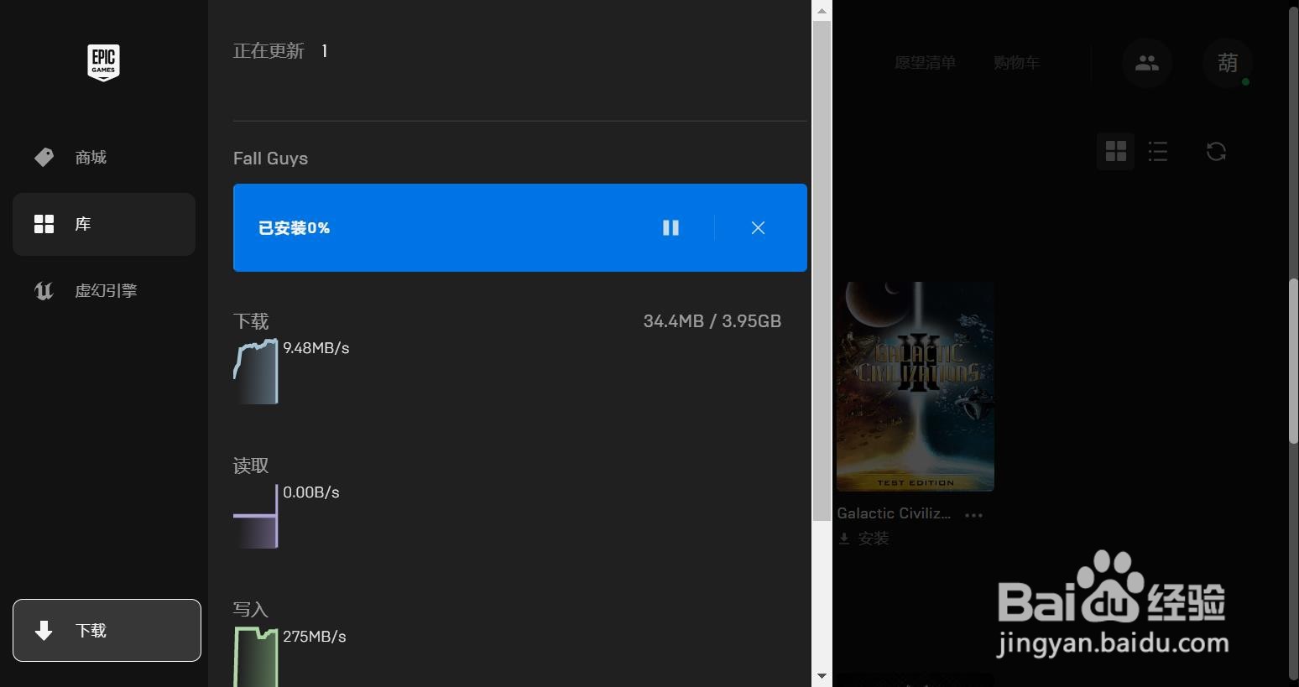Click the downloads panel scrollbar up arrow
This screenshot has height=687, width=1299.
tap(822, 10)
